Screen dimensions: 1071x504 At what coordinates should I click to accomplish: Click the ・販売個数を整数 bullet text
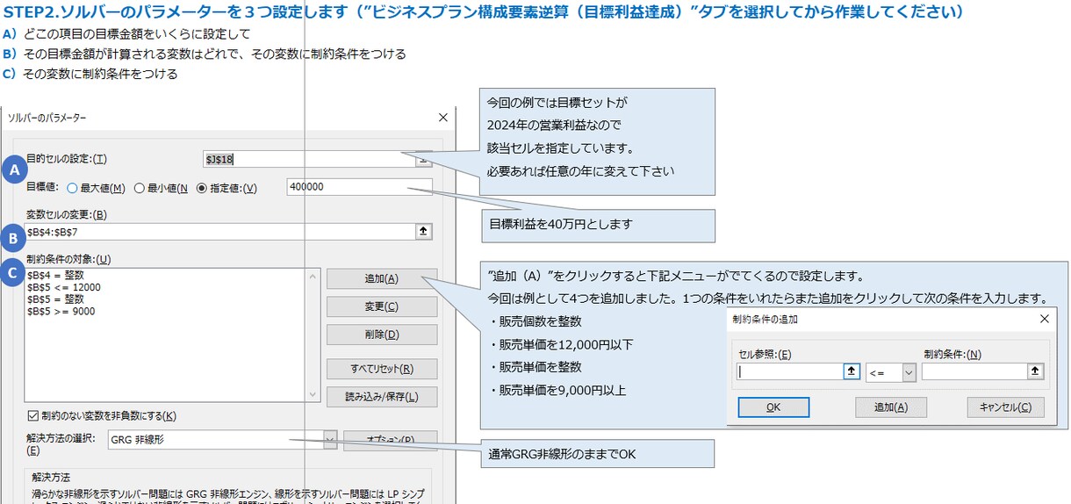(535, 321)
